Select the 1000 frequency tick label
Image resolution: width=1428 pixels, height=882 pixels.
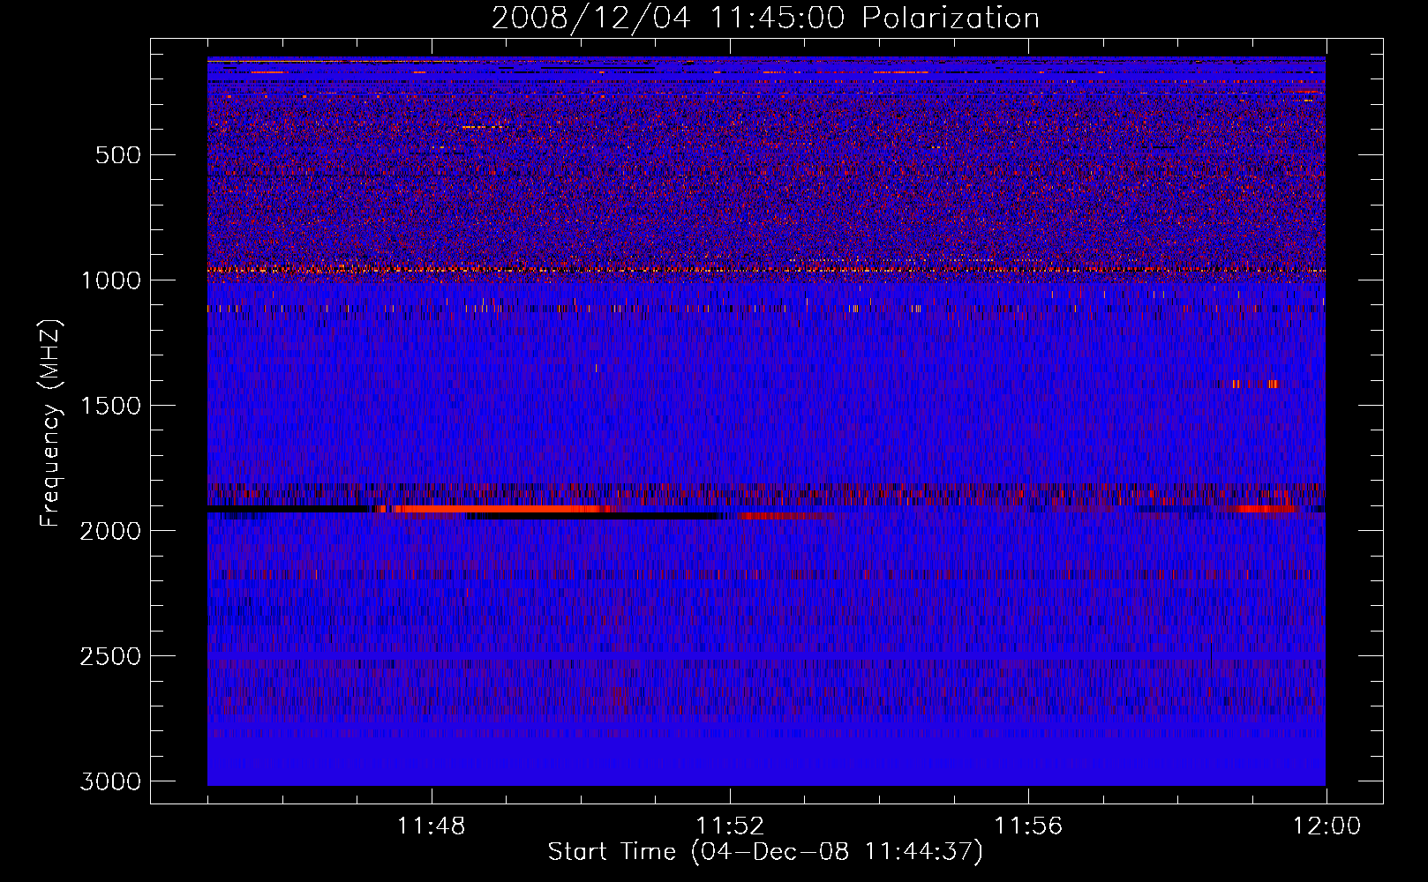pyautogui.click(x=110, y=280)
